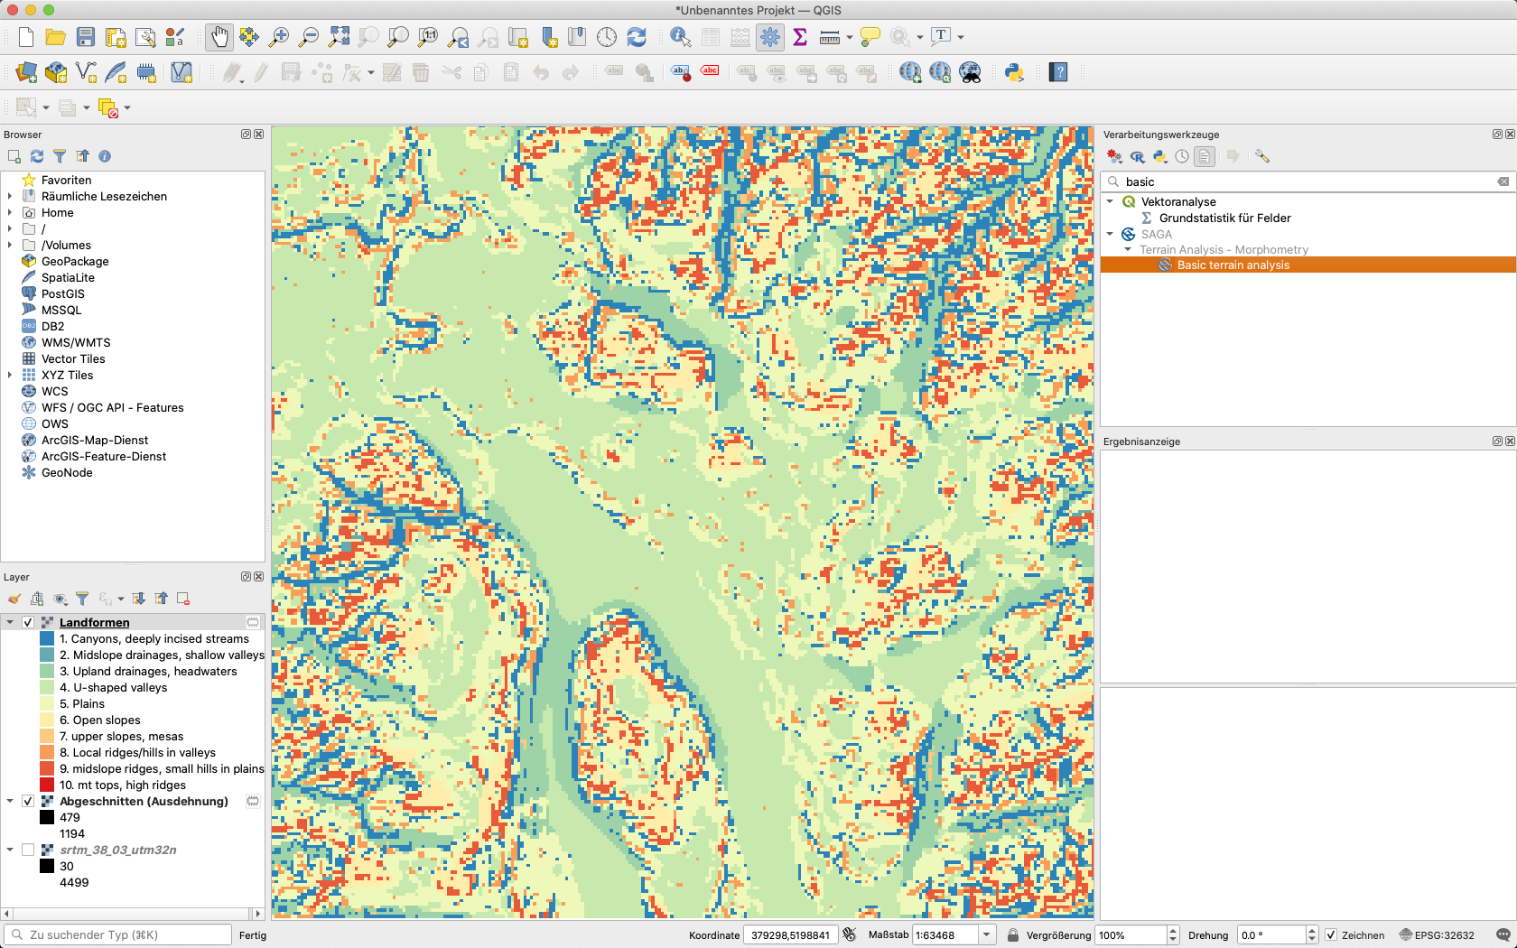
Task: Open the processing toolbox gear icon
Action: coord(769,37)
